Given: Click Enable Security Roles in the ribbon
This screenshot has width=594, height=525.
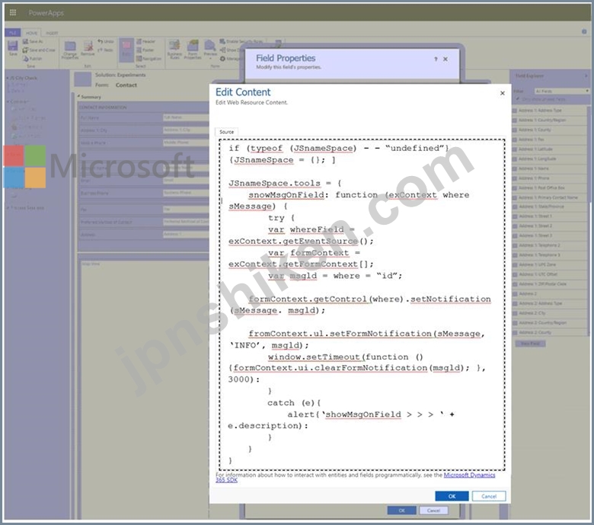Looking at the screenshot, I should pyautogui.click(x=241, y=41).
